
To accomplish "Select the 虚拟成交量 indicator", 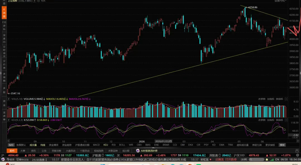I will [243, 145].
